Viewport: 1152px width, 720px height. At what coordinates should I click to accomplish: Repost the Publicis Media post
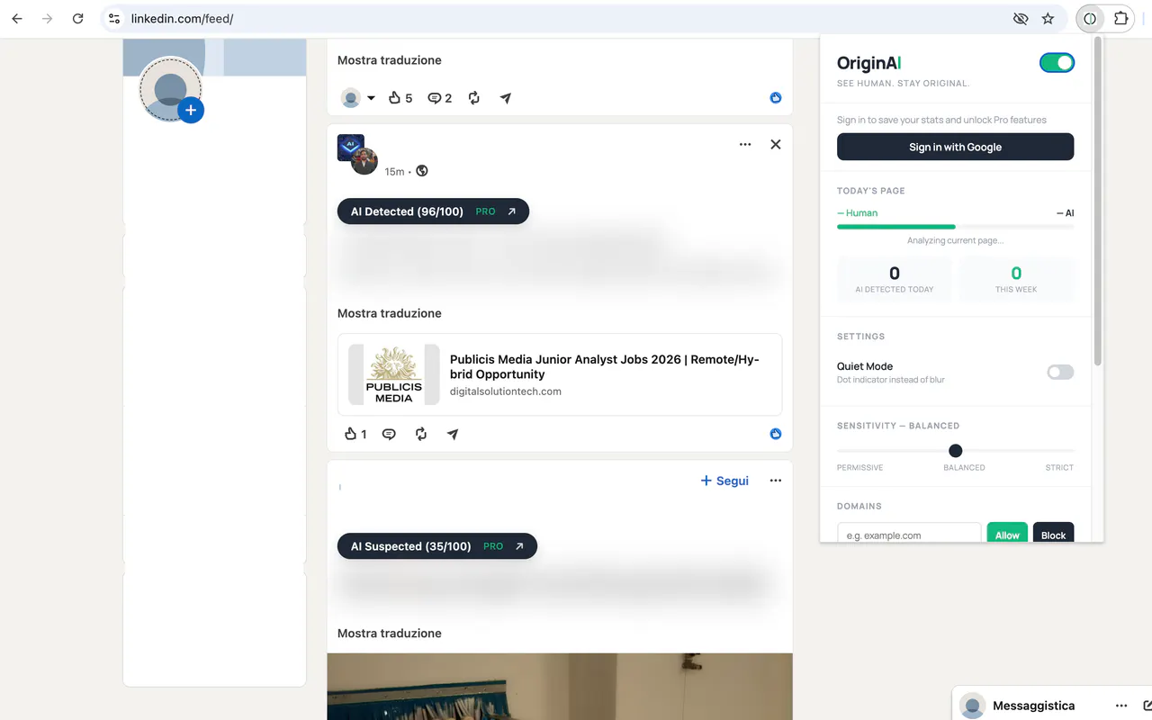(x=421, y=434)
